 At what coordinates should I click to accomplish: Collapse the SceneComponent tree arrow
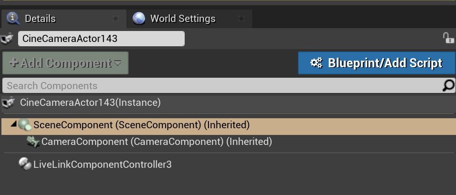tap(14, 125)
